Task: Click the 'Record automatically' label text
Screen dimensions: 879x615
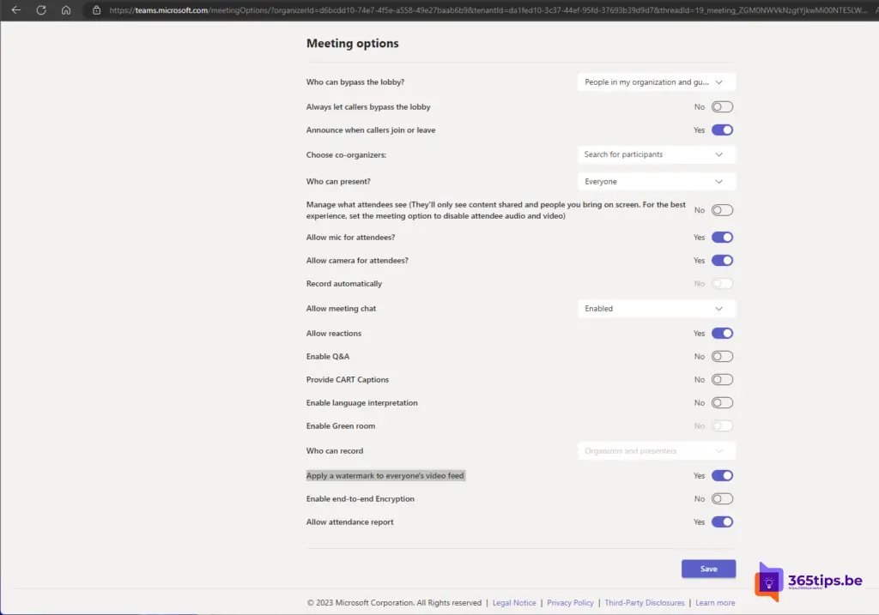Action: (343, 283)
